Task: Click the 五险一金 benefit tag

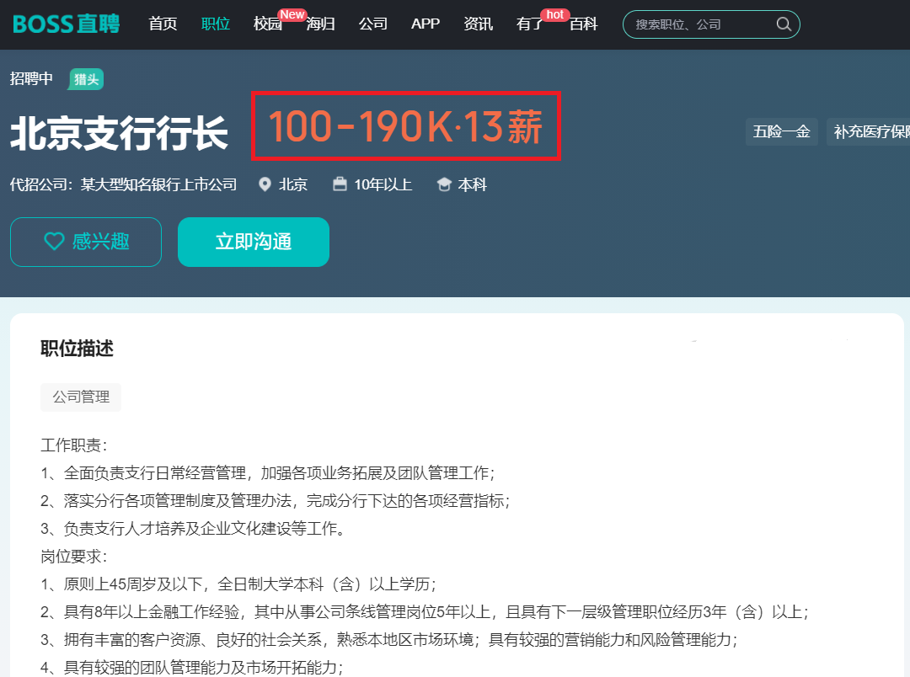Action: [781, 132]
